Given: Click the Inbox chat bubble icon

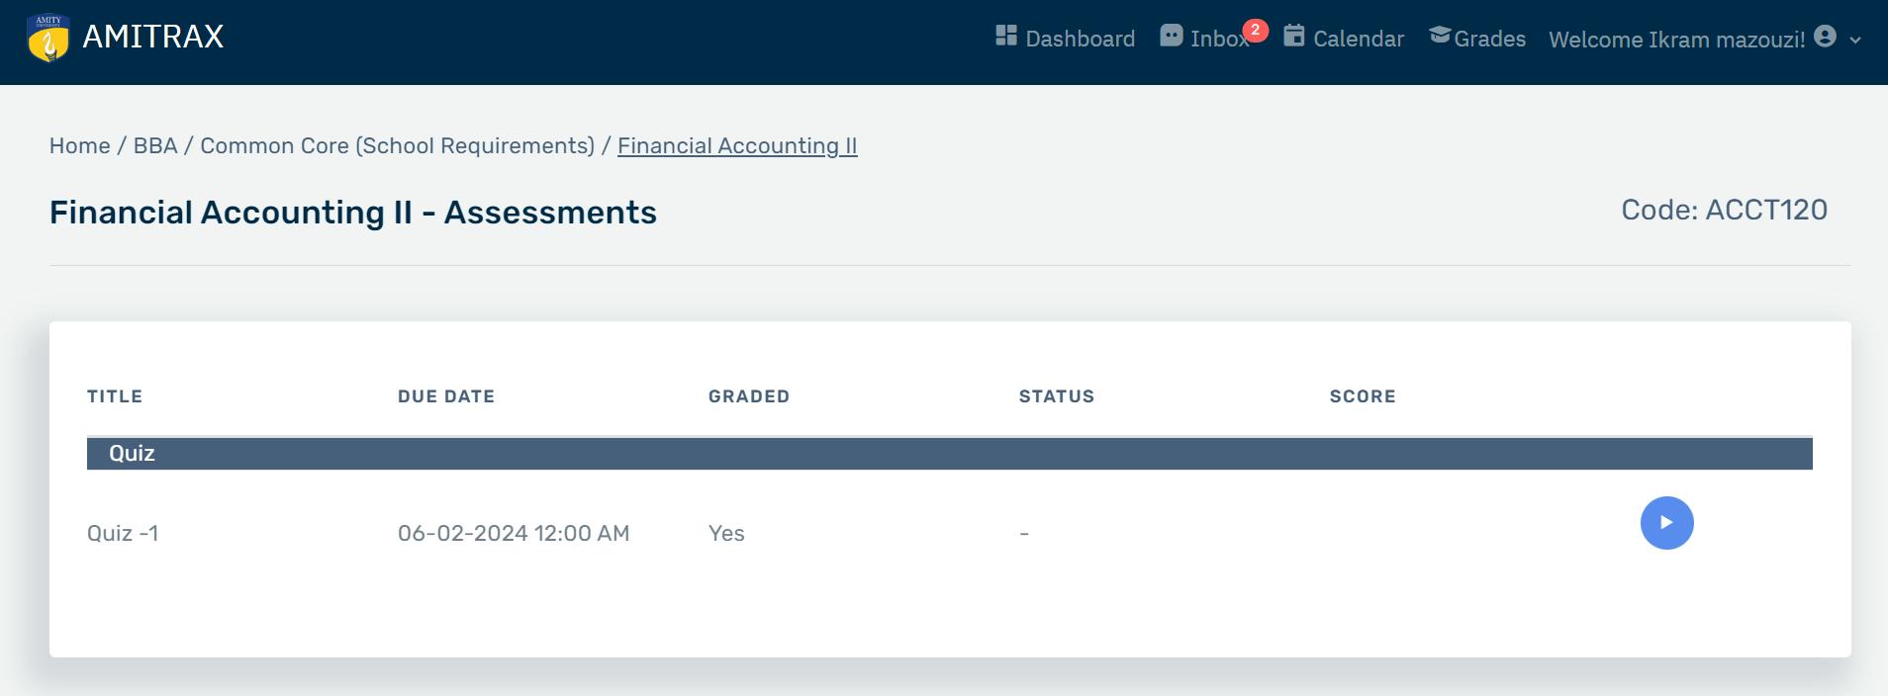Looking at the screenshot, I should pyautogui.click(x=1171, y=37).
